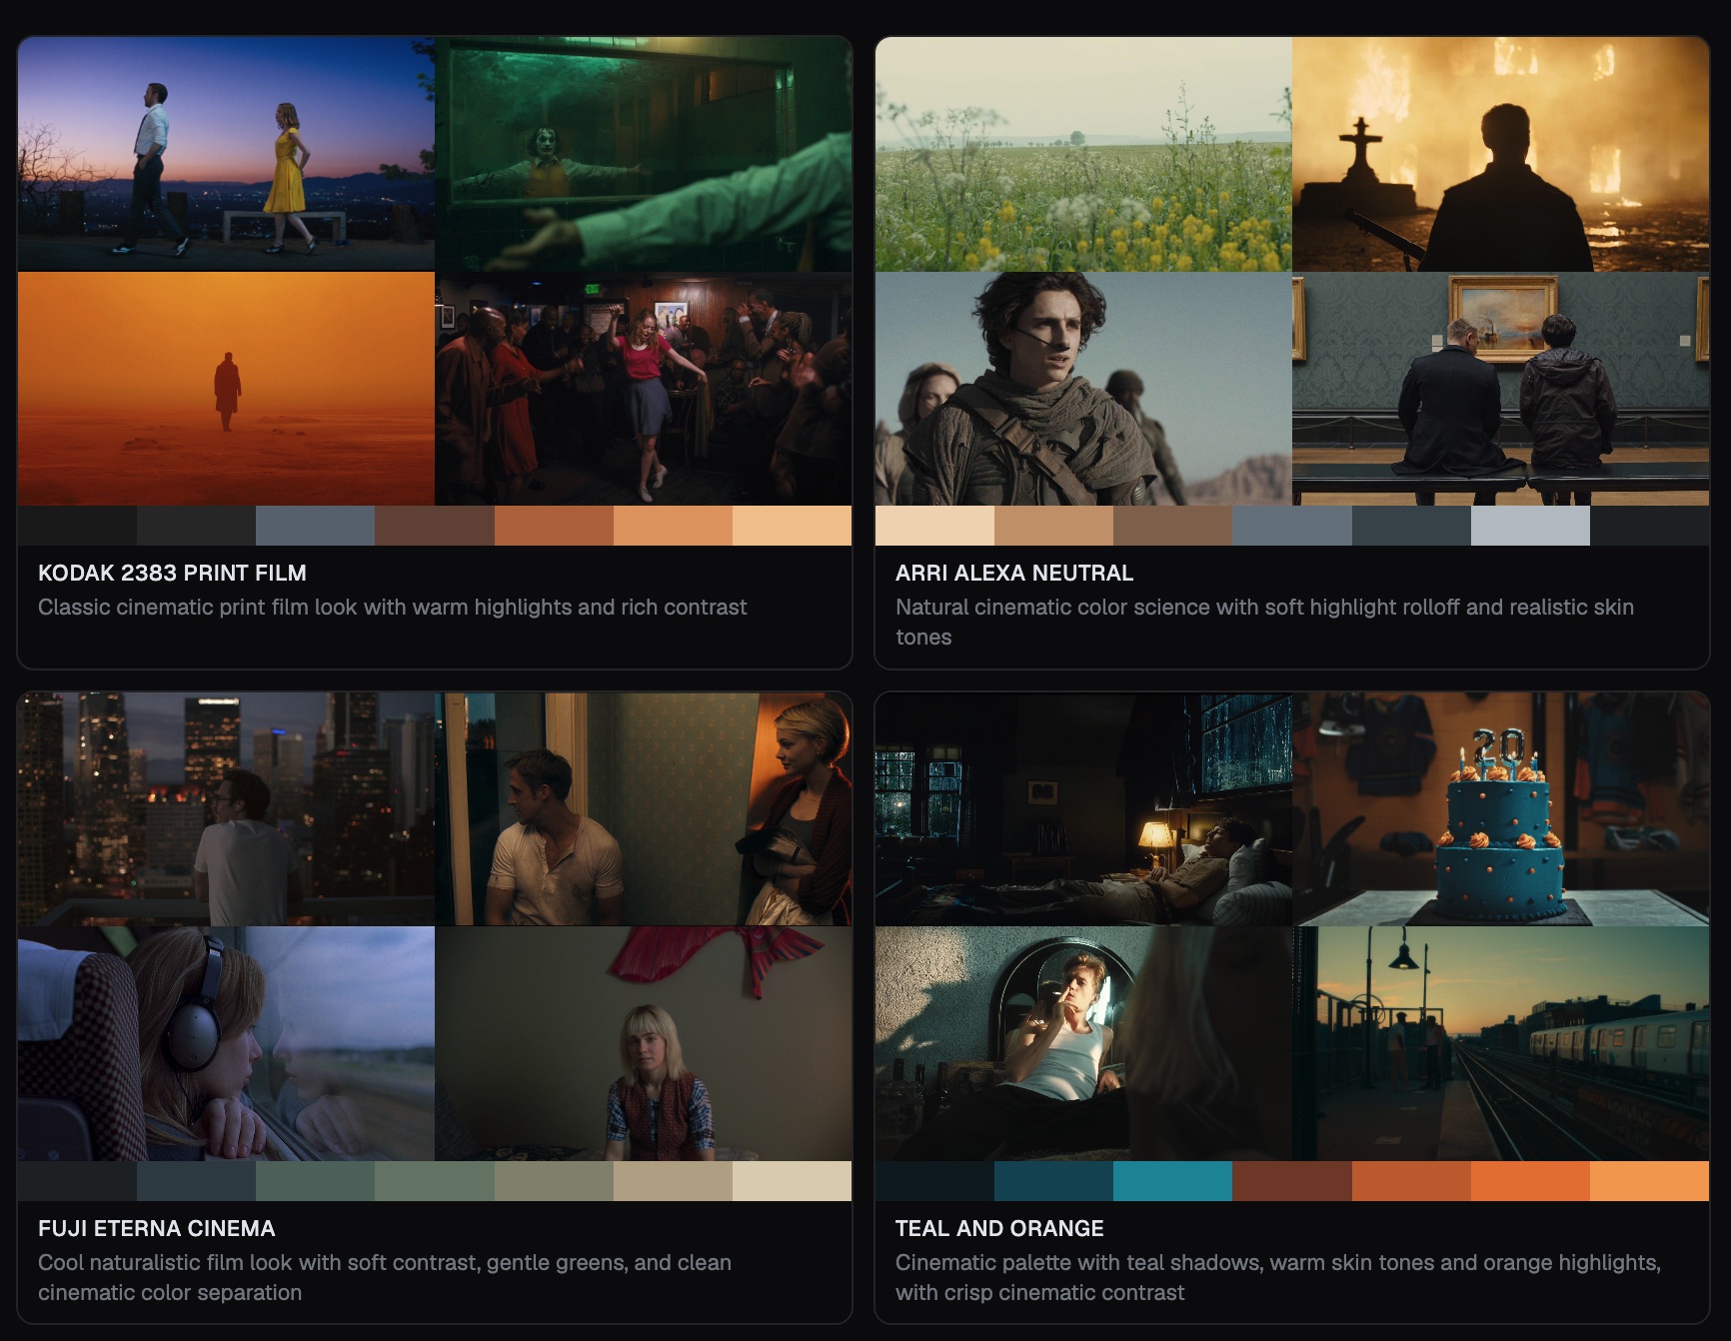Click the orange desert silhouette thumbnail
This screenshot has width=1731, height=1341.
(226, 389)
